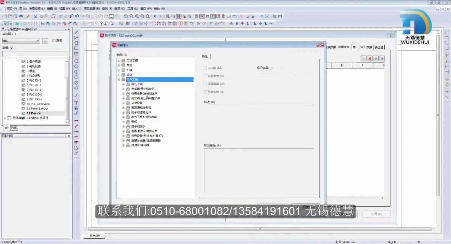Click the '=SCH+SS0..' page tab at bottom

(x=94, y=235)
